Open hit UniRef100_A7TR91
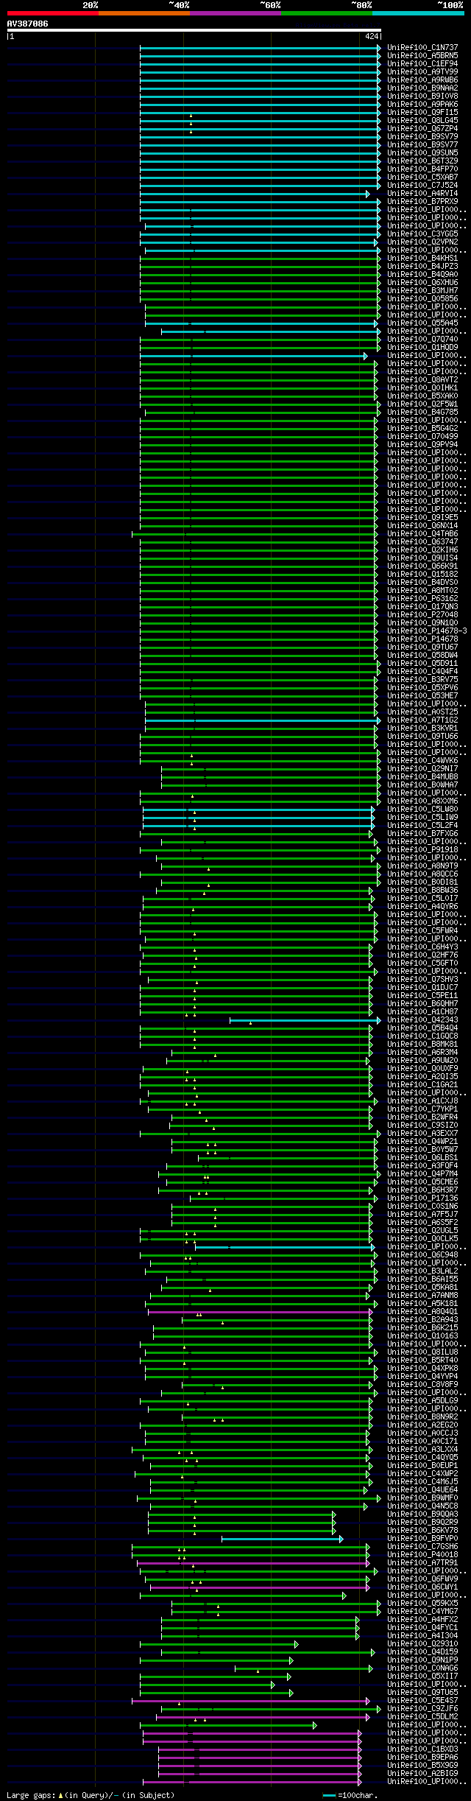 pos(422,1563)
